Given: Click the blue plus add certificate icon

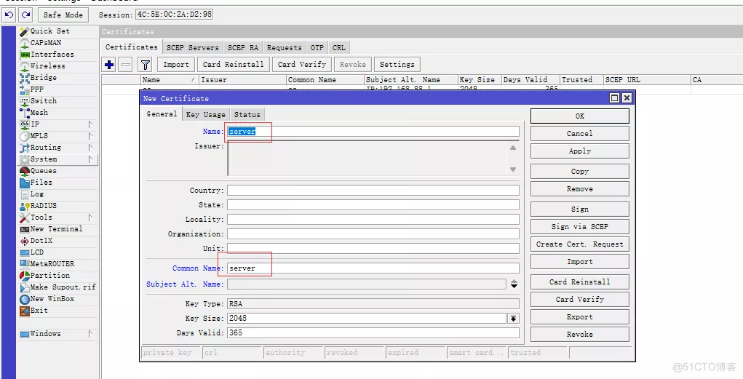Looking at the screenshot, I should [109, 65].
